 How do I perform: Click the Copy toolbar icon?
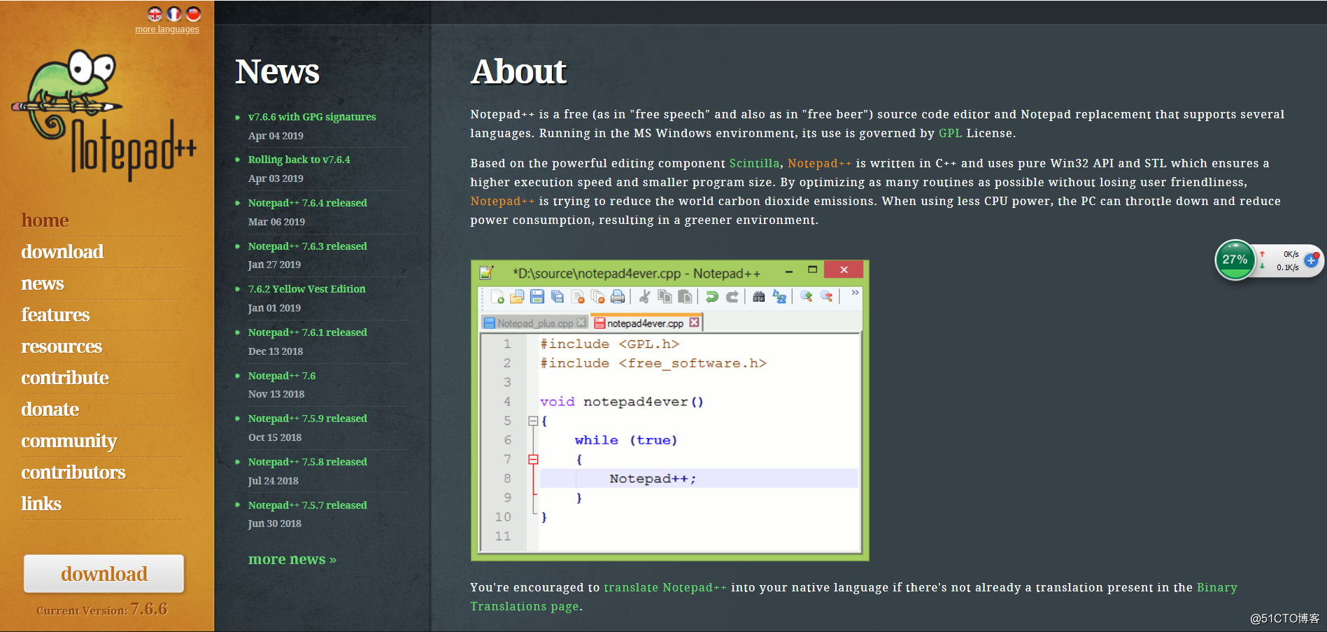[x=665, y=297]
